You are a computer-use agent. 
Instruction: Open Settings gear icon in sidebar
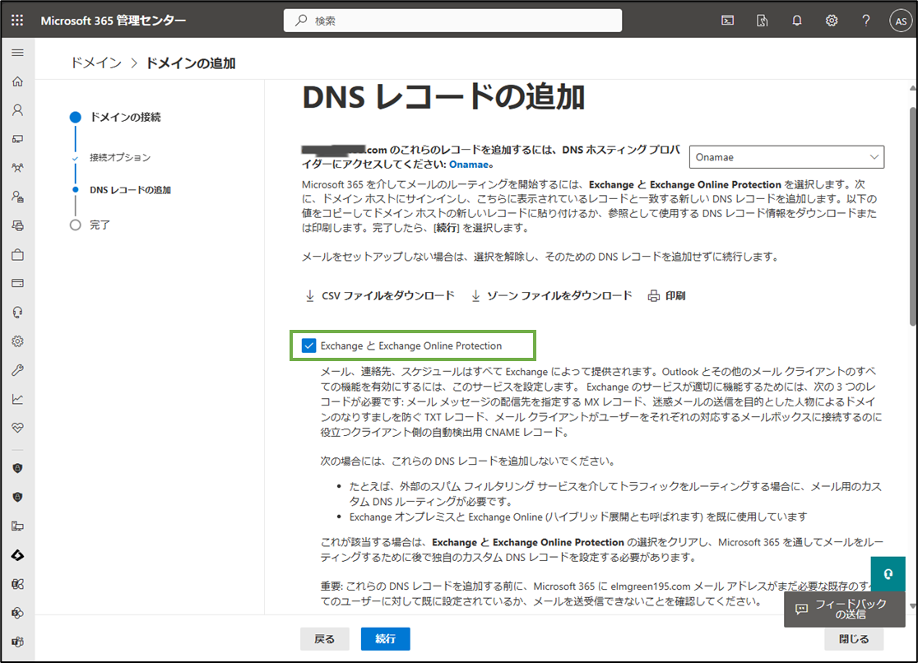pyautogui.click(x=17, y=341)
